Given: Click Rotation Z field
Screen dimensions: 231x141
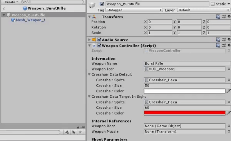Looking at the screenshot, I should tap(219, 28).
